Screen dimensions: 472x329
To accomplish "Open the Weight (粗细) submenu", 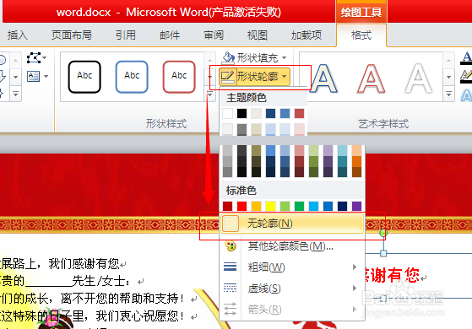I will pos(292,267).
